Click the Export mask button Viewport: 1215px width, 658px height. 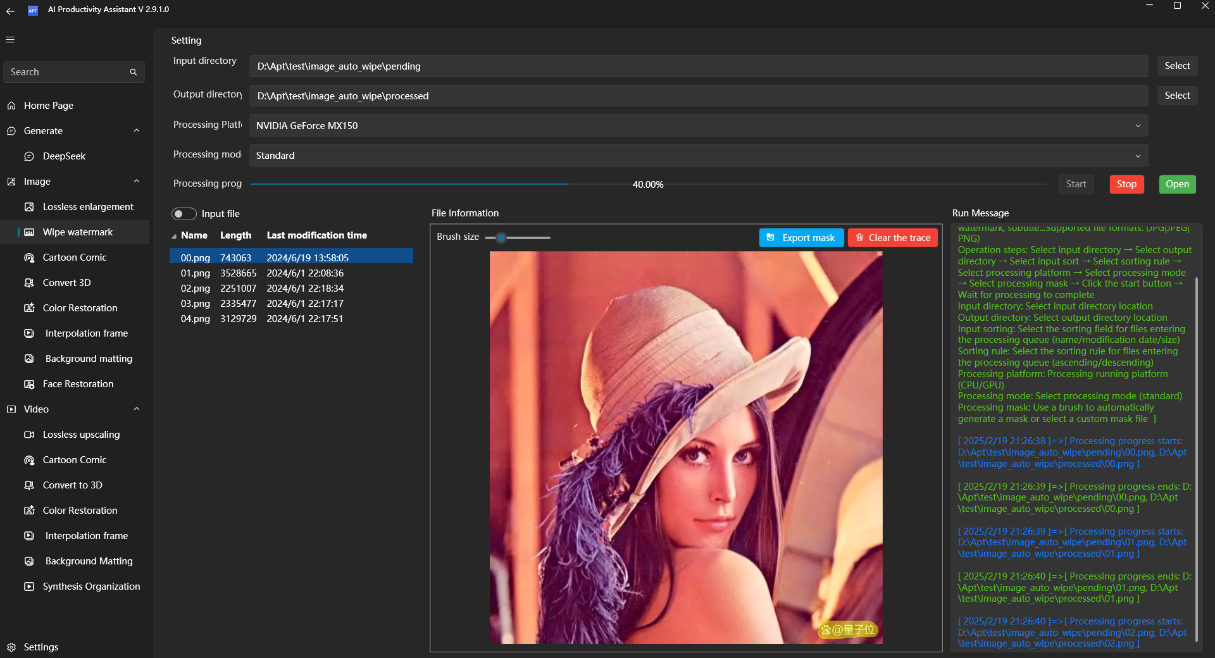click(801, 238)
